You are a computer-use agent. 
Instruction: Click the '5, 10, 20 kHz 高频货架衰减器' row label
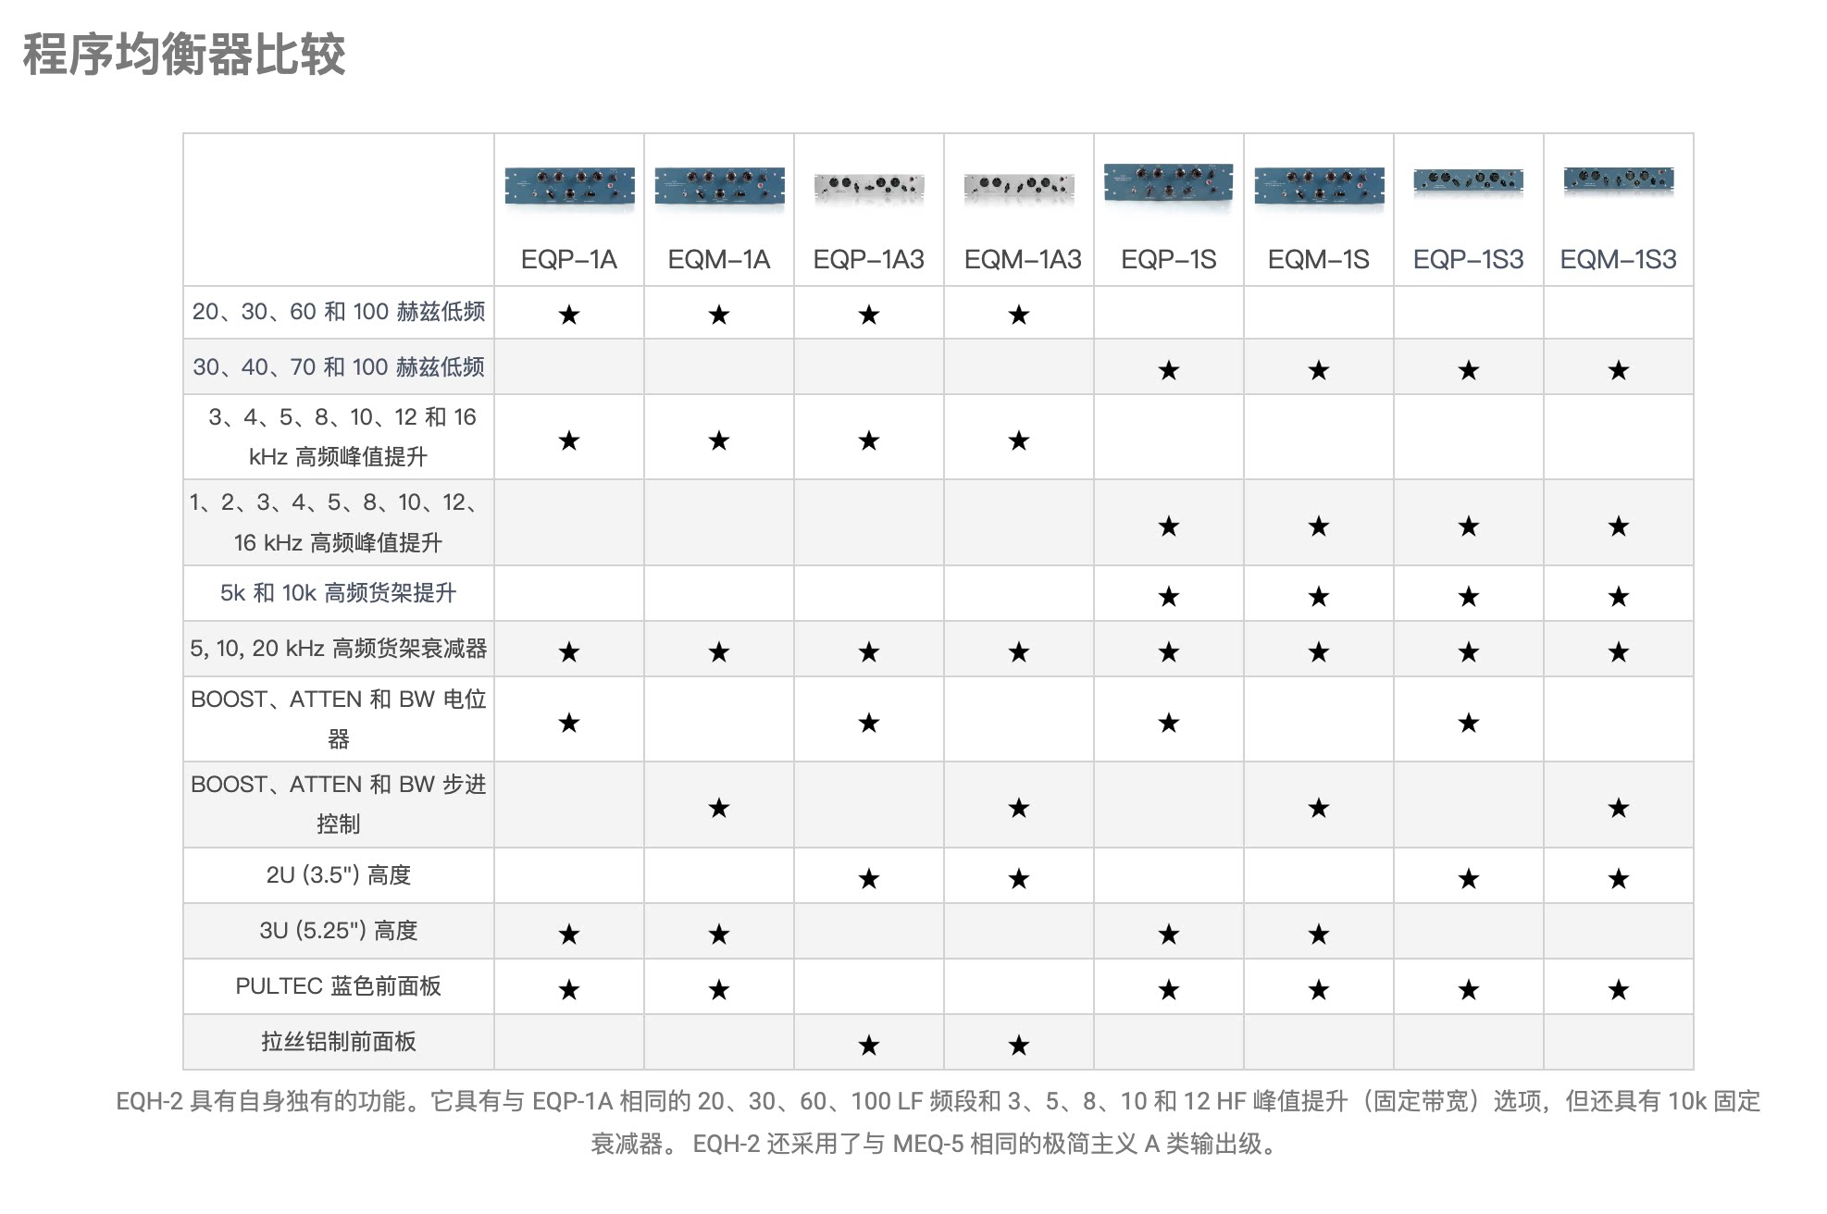(x=339, y=649)
